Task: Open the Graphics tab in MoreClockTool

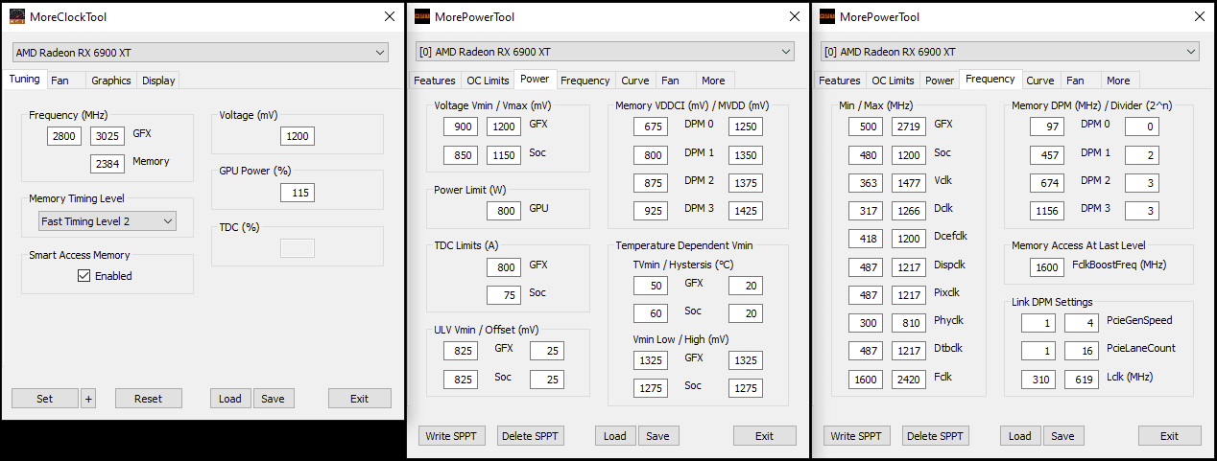Action: [111, 81]
